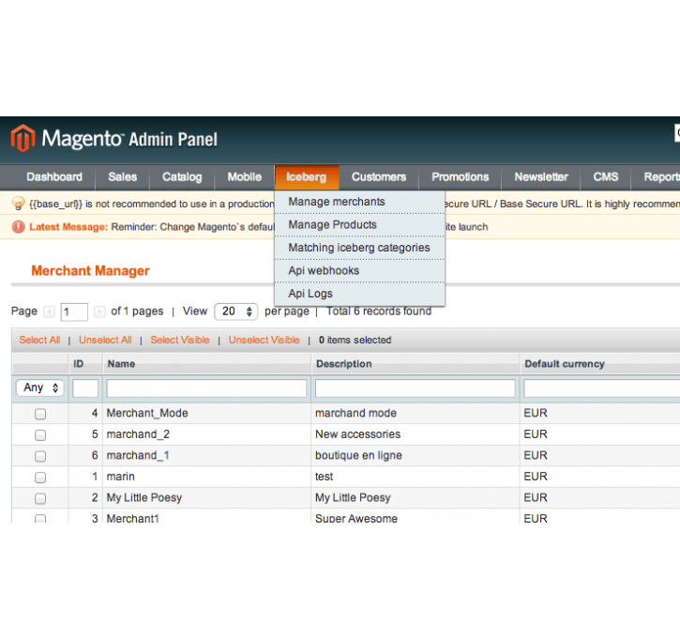
Task: Click the lightbulb notice icon
Action: point(18,204)
